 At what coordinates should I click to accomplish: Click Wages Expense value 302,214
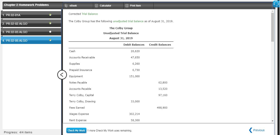(x=135, y=114)
